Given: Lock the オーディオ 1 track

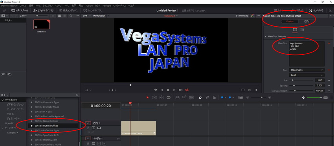Looking at the screenshot, I should click(88, 144).
